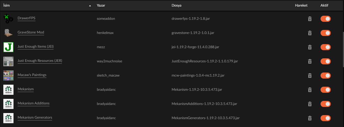
Task: Toggle off Macaw's Paintings
Action: [325, 76]
